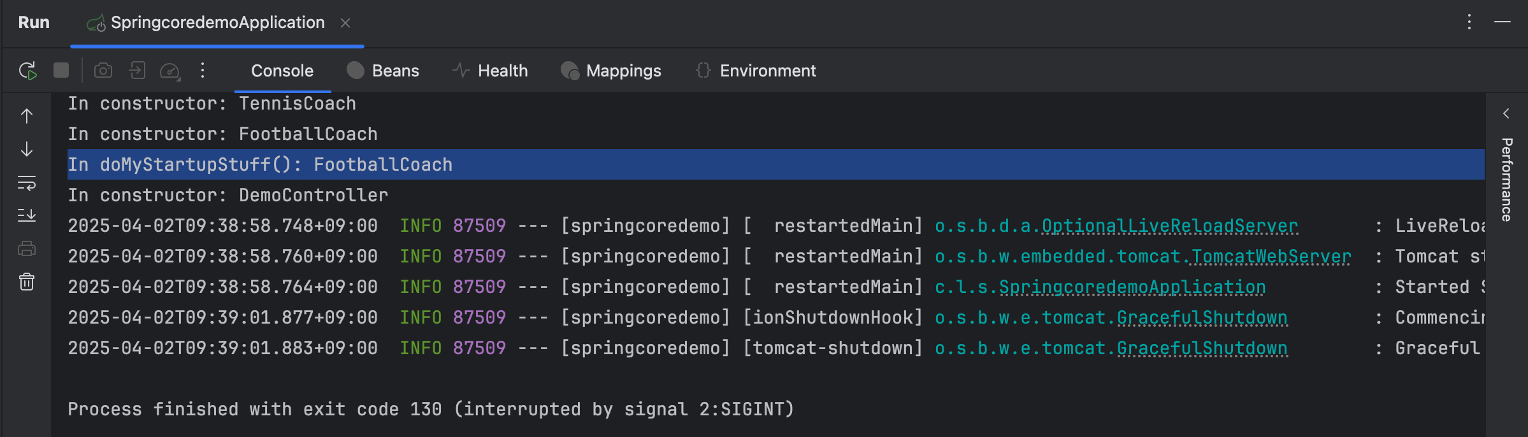1528x437 pixels.
Task: Open more toolbar actions menu
Action: [x=203, y=71]
